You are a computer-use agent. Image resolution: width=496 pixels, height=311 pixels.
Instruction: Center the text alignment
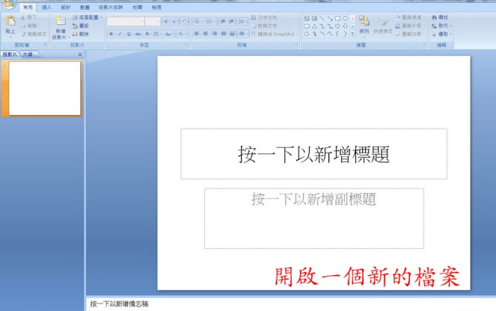(206, 33)
